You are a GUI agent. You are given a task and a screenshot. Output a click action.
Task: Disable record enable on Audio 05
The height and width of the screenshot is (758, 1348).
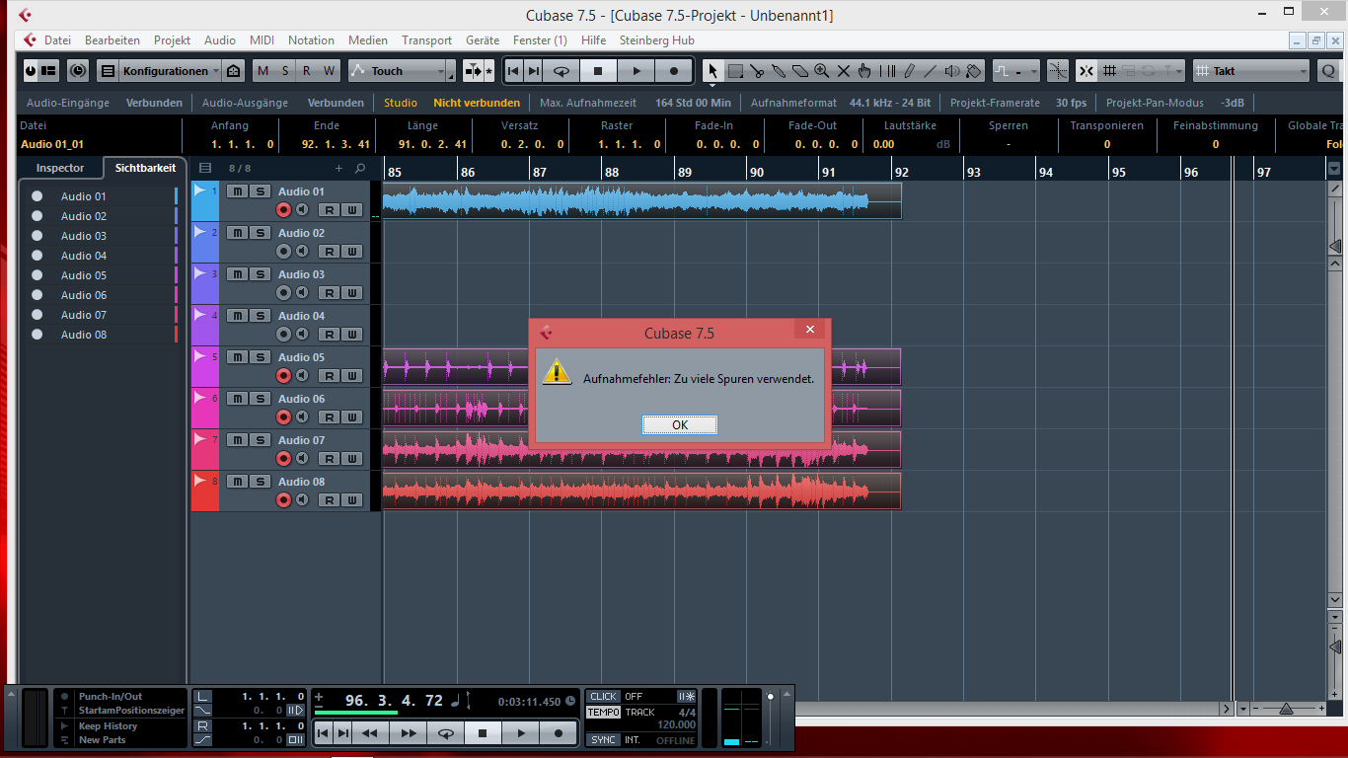tap(283, 375)
